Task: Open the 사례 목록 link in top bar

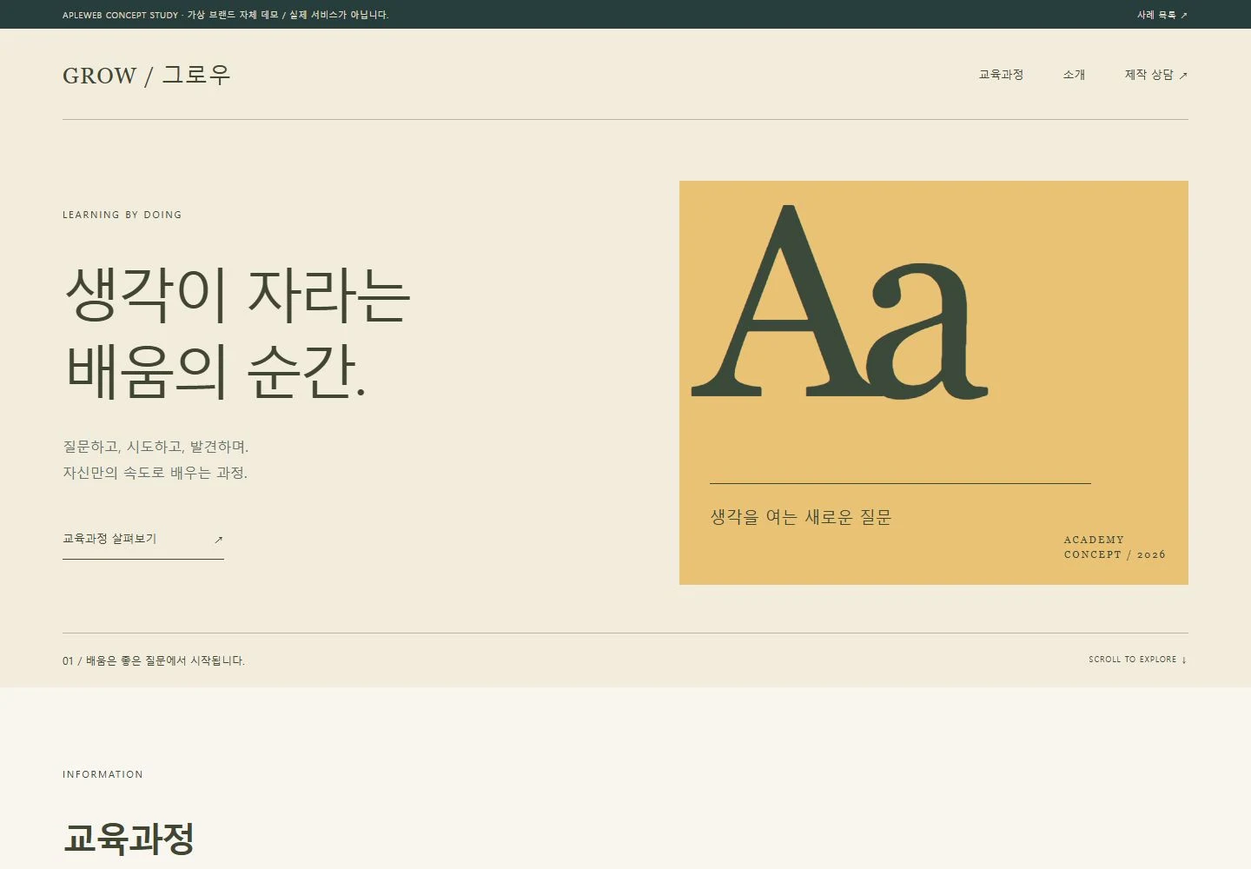Action: click(1162, 15)
